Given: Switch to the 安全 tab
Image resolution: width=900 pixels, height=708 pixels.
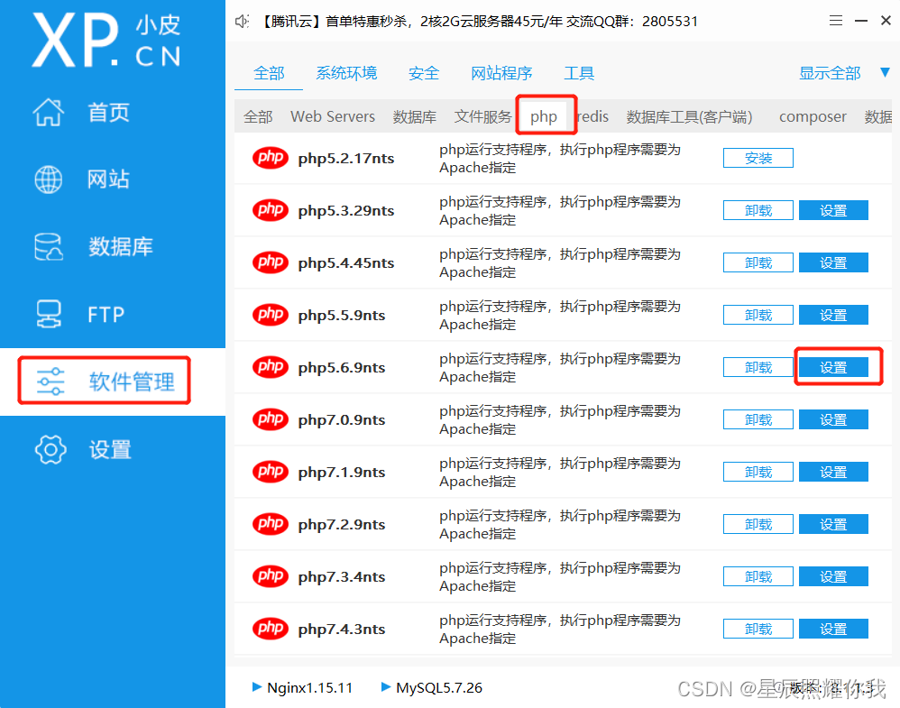Looking at the screenshot, I should 424,73.
